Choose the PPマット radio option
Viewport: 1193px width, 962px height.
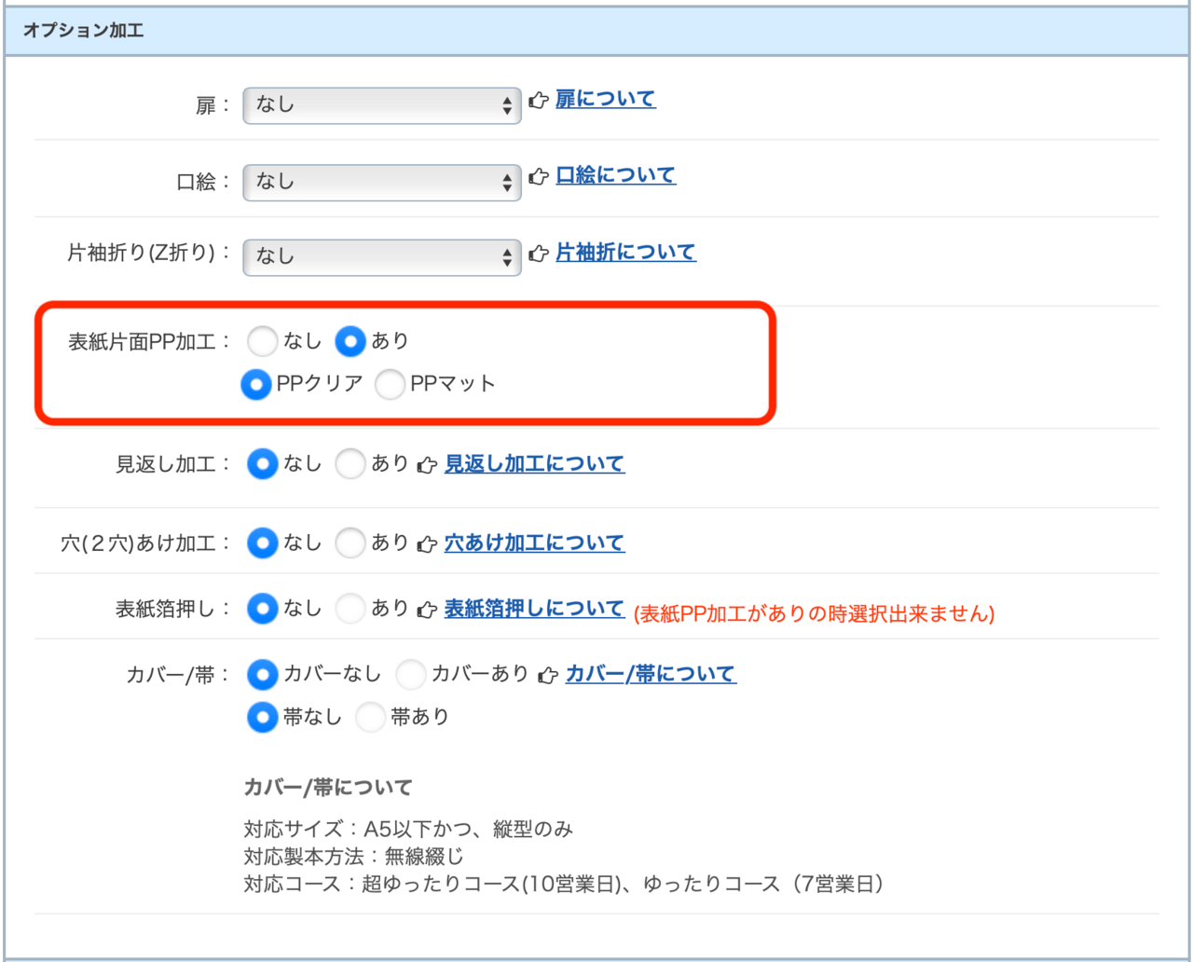[x=390, y=384]
